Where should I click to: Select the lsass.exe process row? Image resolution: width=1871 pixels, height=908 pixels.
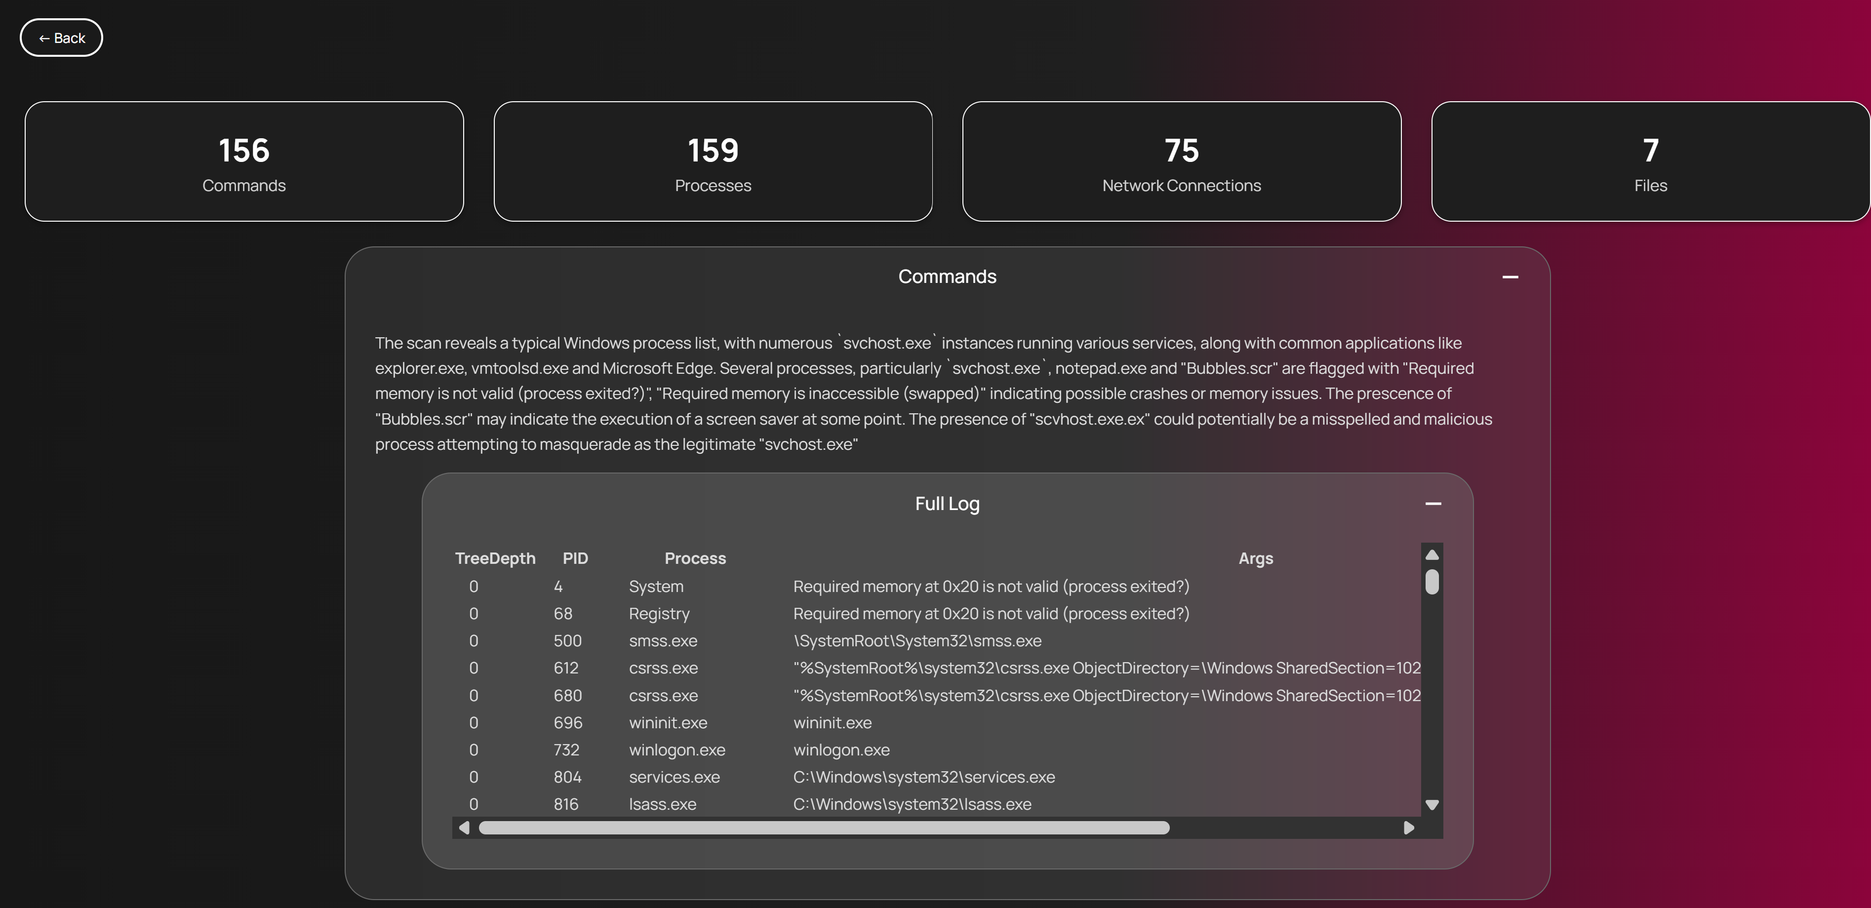click(x=662, y=804)
